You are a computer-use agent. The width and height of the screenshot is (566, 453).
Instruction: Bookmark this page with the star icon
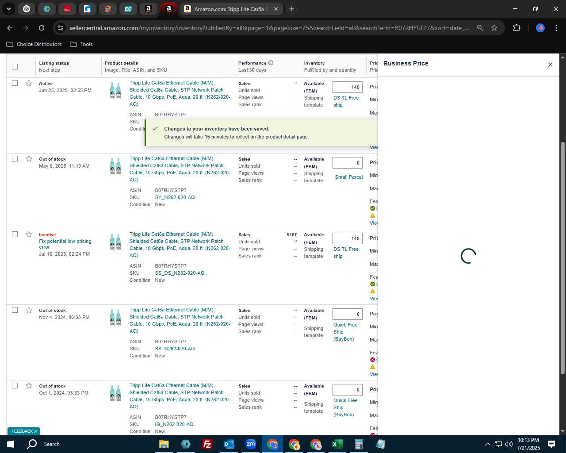[494, 28]
